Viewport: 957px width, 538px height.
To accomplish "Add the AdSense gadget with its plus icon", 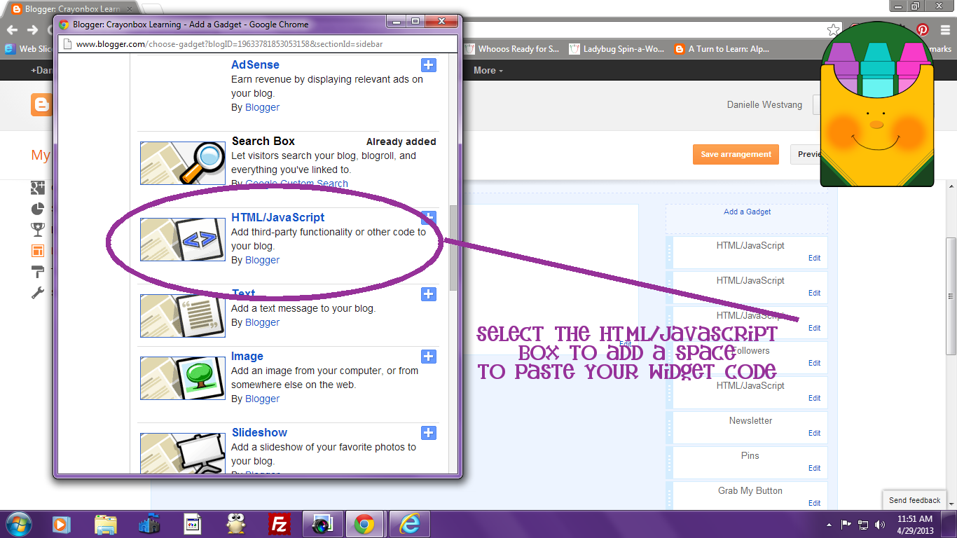I will (x=429, y=65).
